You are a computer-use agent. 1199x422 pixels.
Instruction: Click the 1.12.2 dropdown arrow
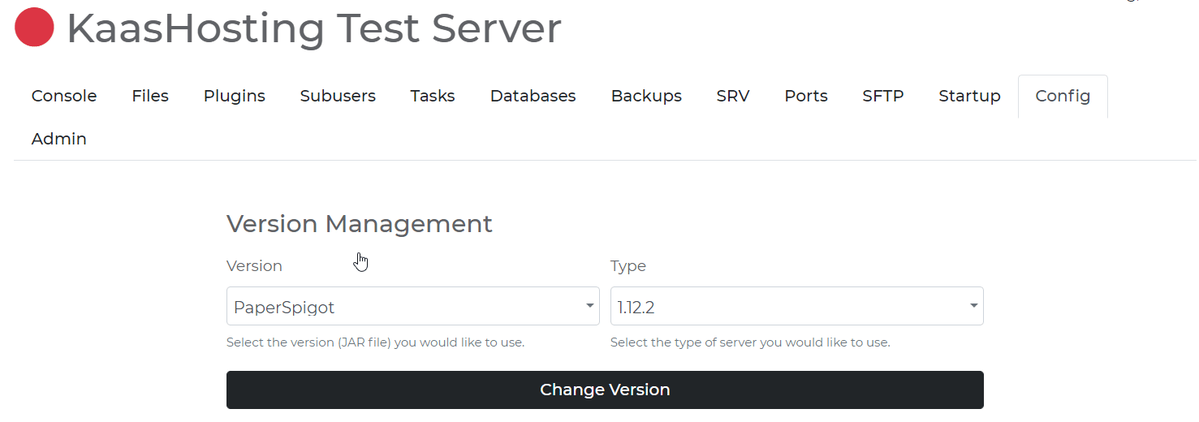point(973,307)
